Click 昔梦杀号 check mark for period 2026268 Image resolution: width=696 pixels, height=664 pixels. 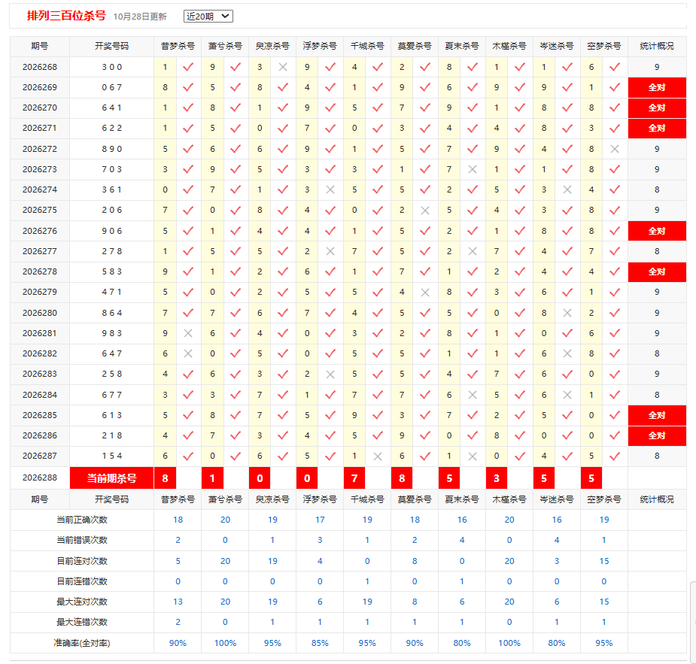pyautogui.click(x=188, y=67)
